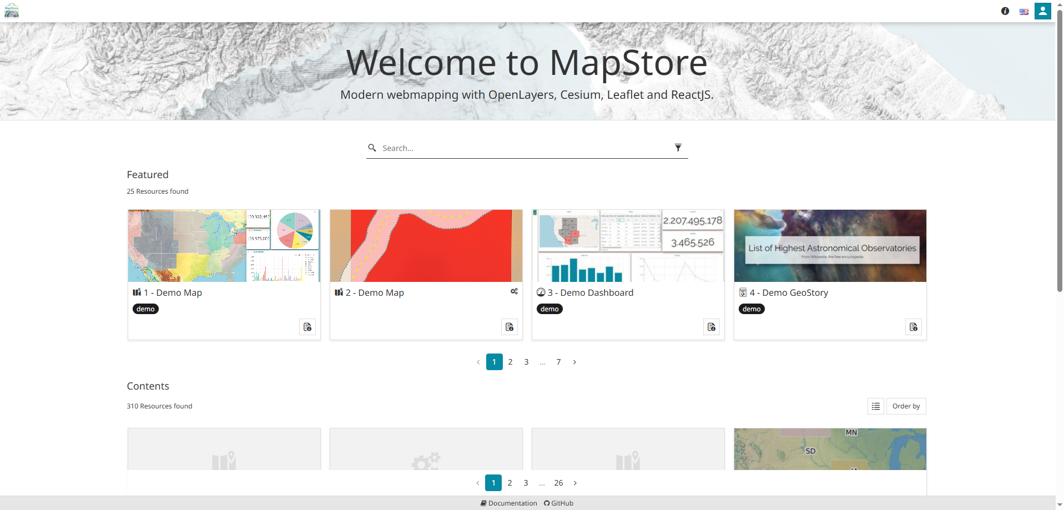Viewport: 1064px width, 510px height.
Task: Go to Featured last page 7
Action: pos(558,362)
